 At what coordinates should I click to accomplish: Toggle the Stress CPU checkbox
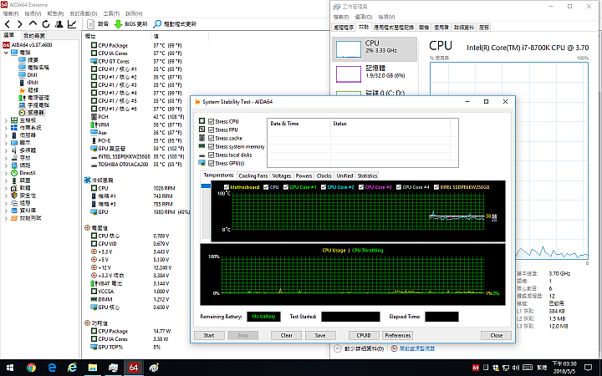pyautogui.click(x=211, y=121)
